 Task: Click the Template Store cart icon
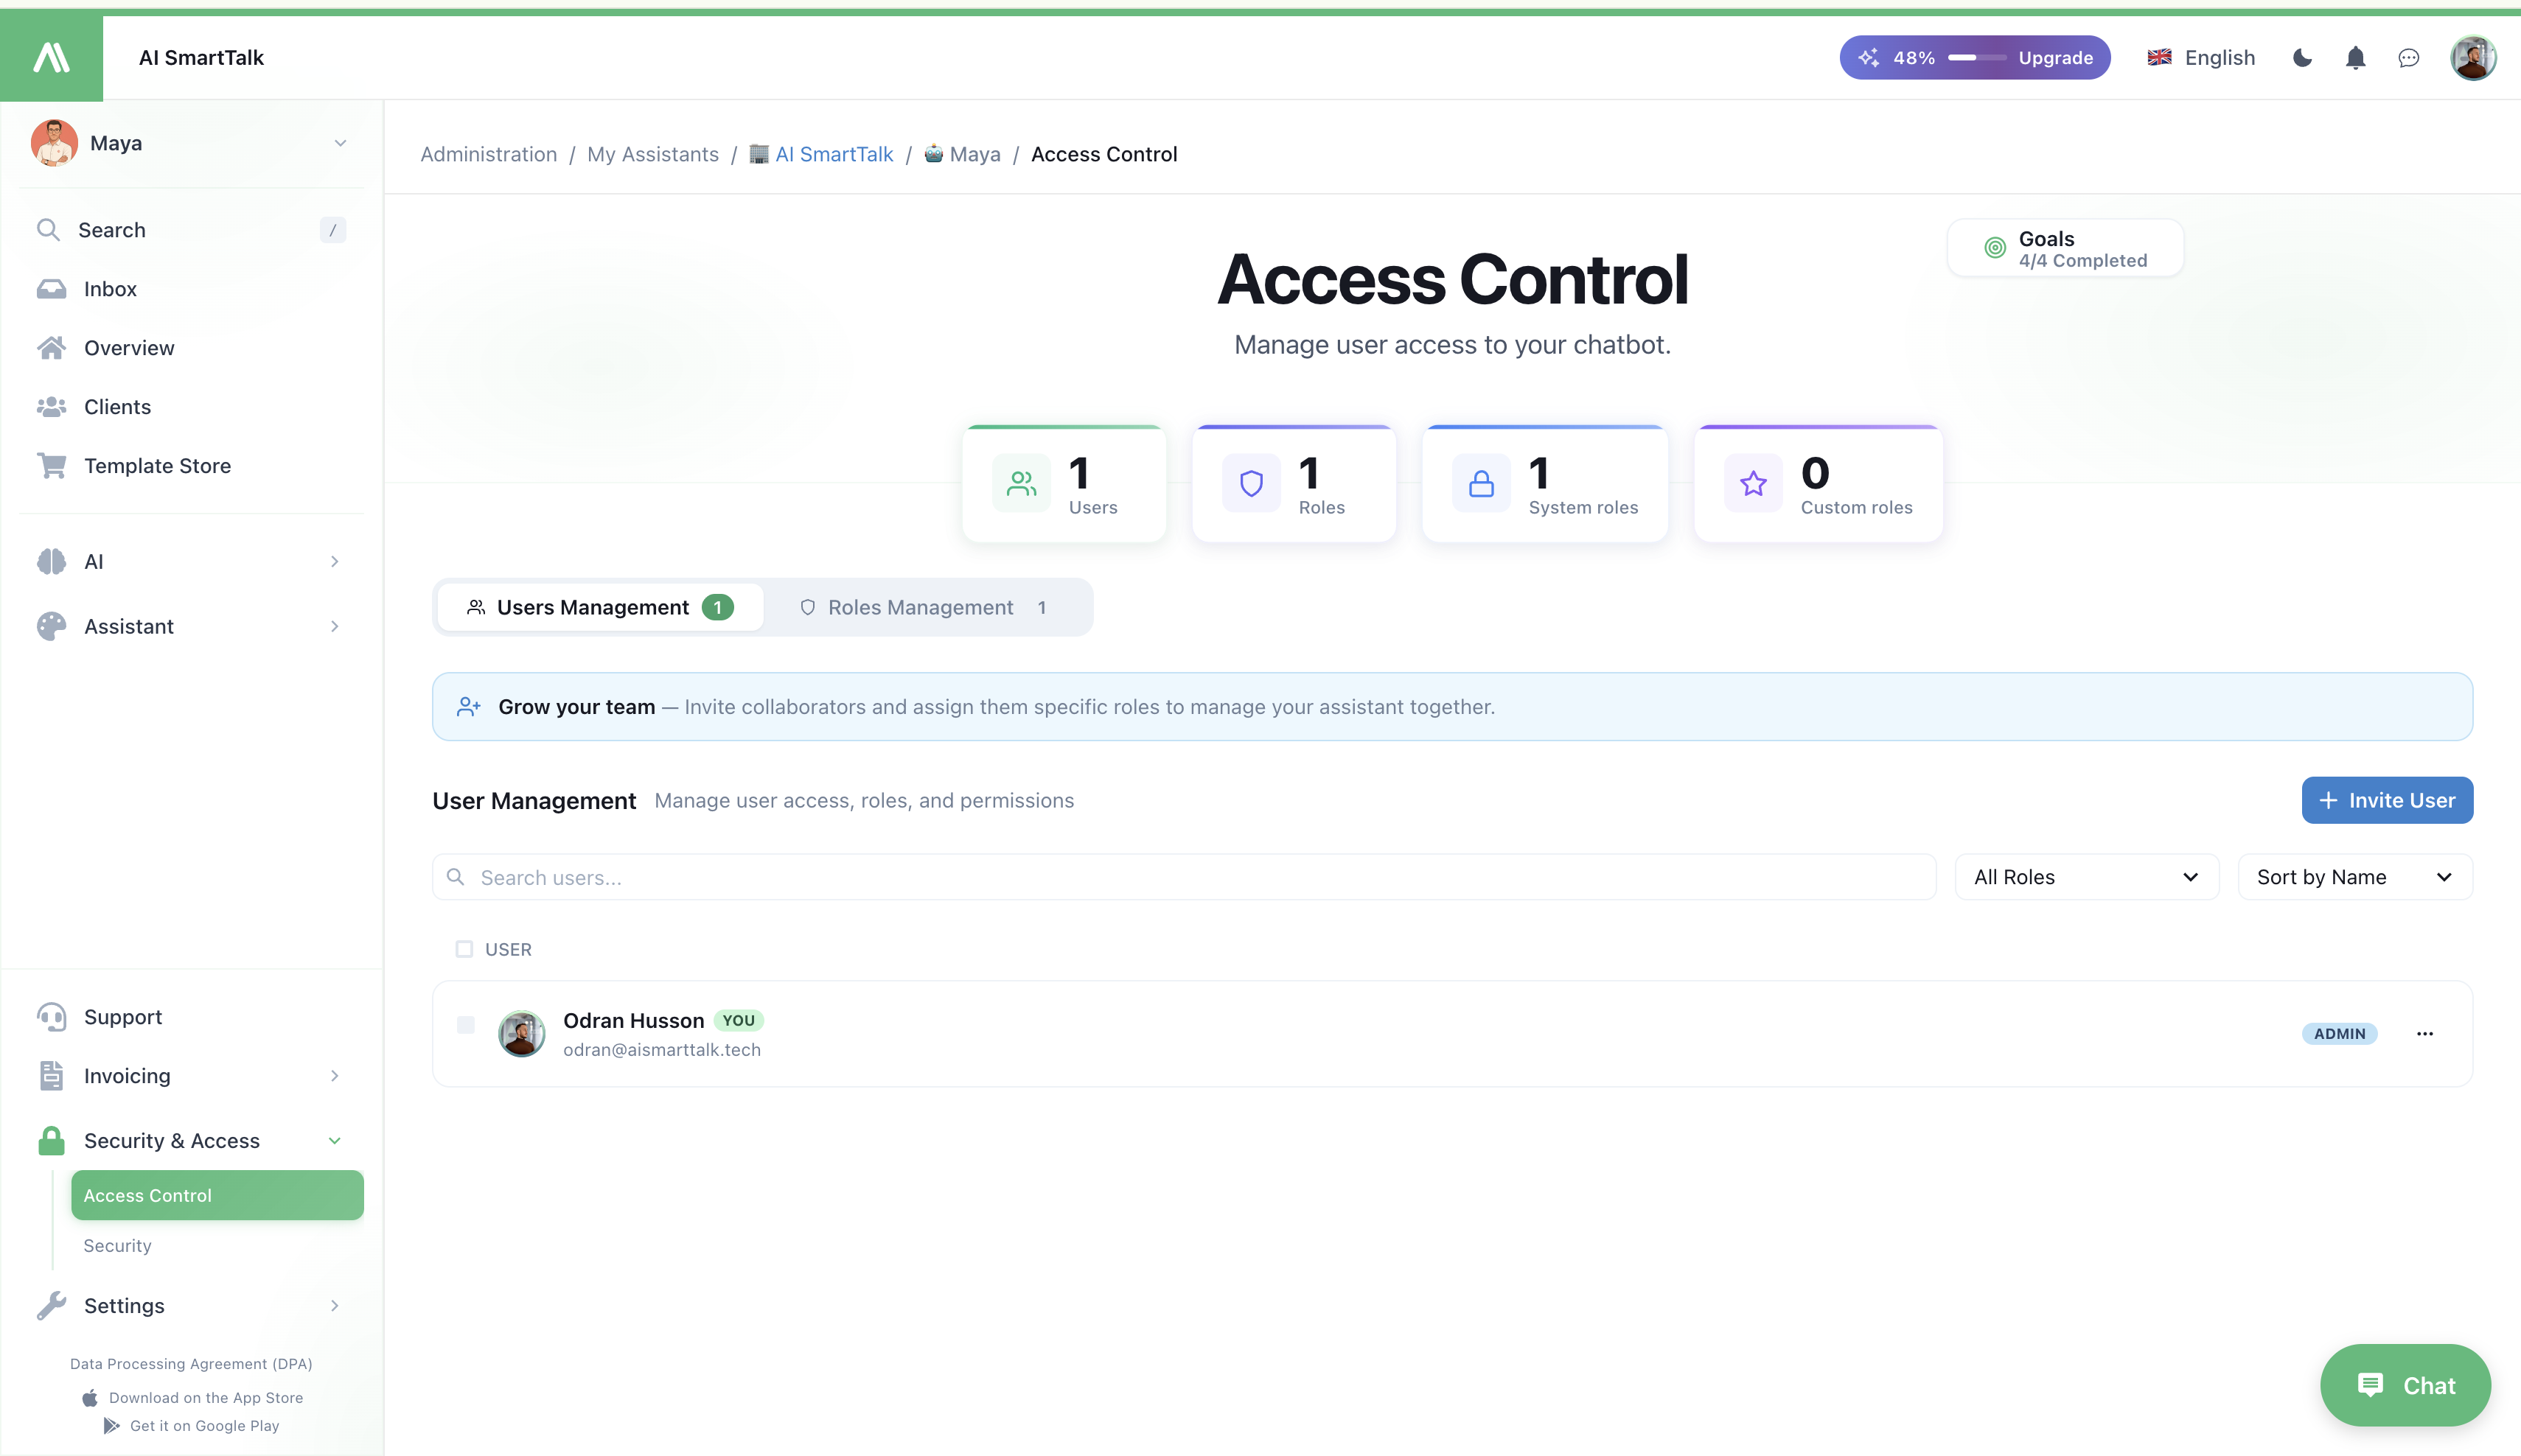pyautogui.click(x=51, y=466)
